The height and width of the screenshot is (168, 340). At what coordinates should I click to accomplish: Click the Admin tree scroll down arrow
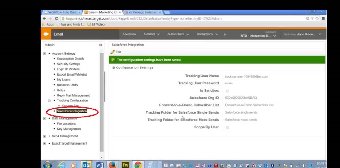[x=102, y=157]
